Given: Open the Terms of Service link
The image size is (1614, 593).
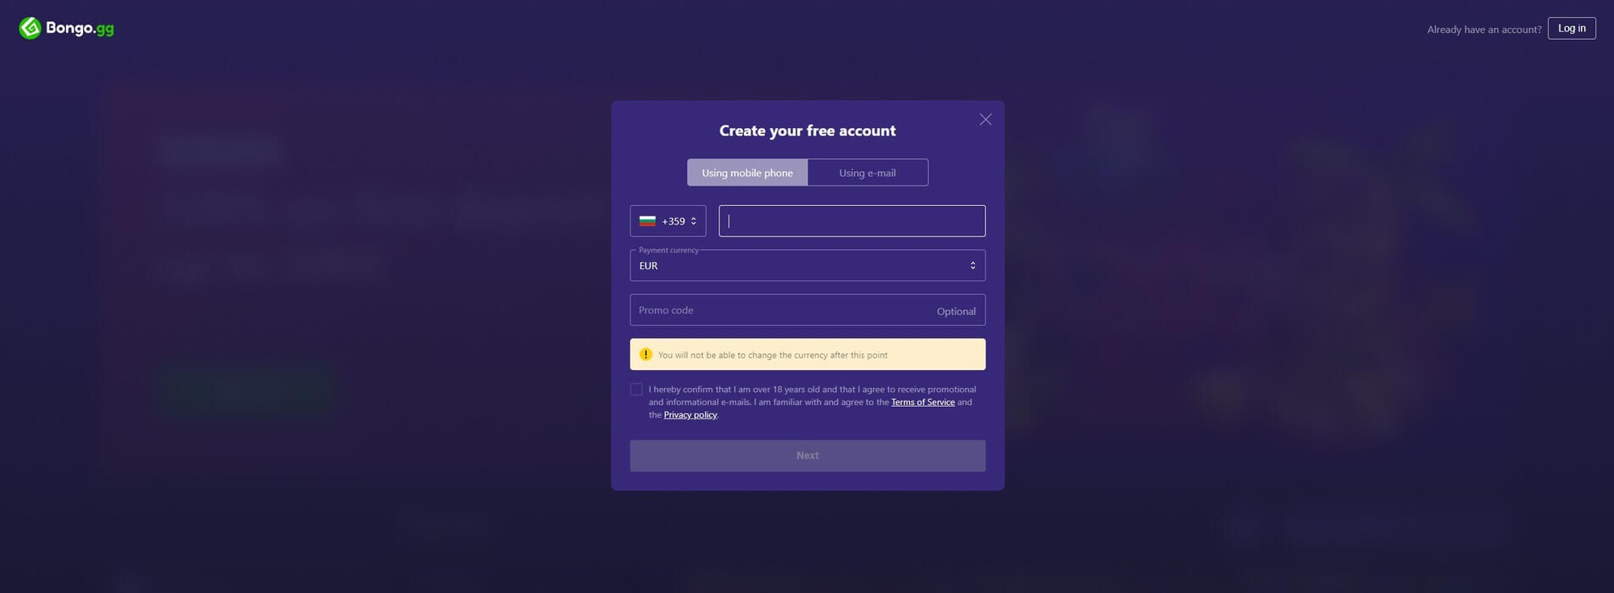Looking at the screenshot, I should [x=923, y=402].
